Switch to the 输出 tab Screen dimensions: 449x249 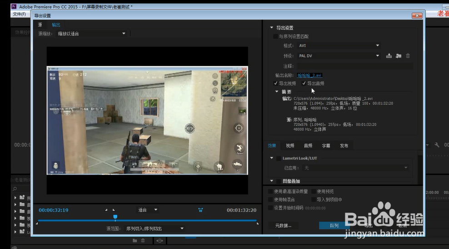pyautogui.click(x=56, y=25)
